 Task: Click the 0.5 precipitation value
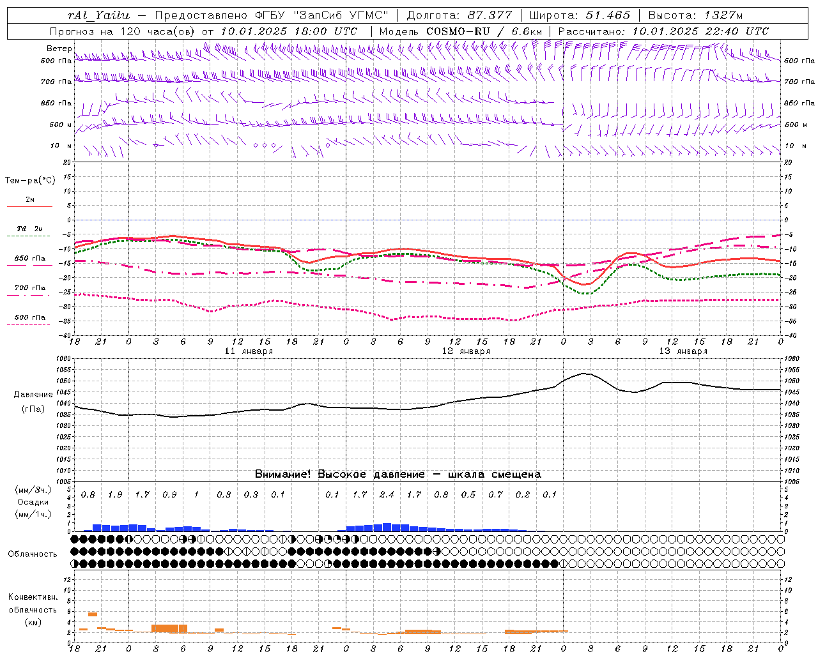point(468,495)
